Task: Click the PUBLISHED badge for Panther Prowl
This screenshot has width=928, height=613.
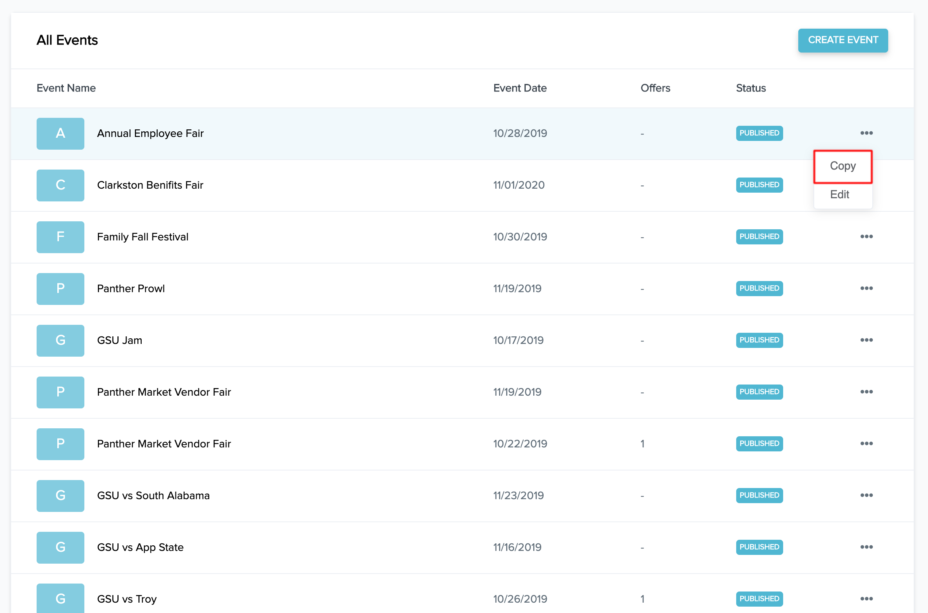Action: tap(759, 288)
